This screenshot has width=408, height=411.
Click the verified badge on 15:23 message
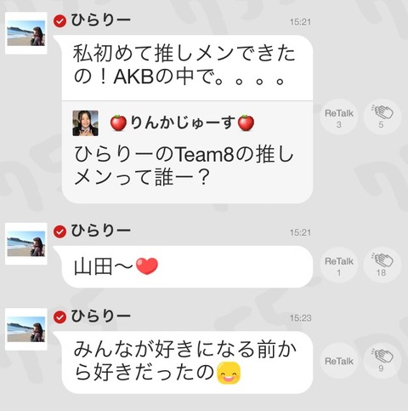59,317
